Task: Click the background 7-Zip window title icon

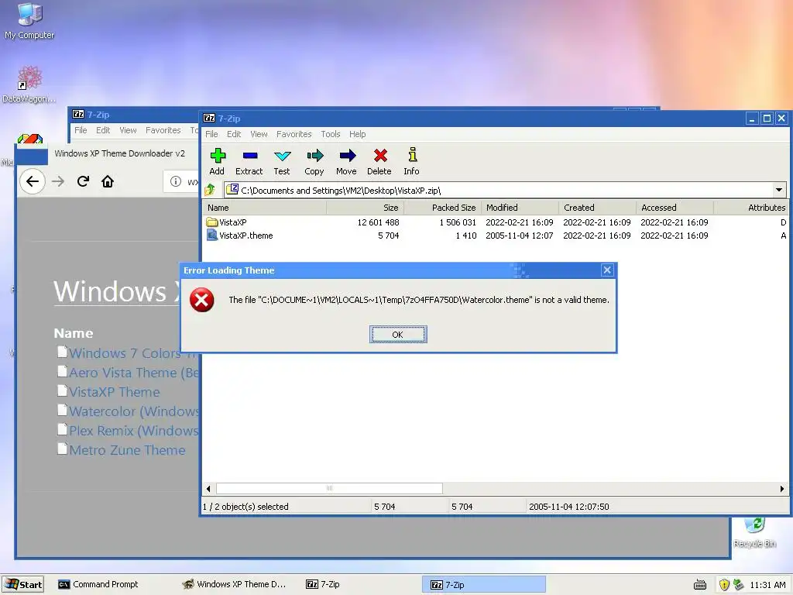Action: pos(78,115)
